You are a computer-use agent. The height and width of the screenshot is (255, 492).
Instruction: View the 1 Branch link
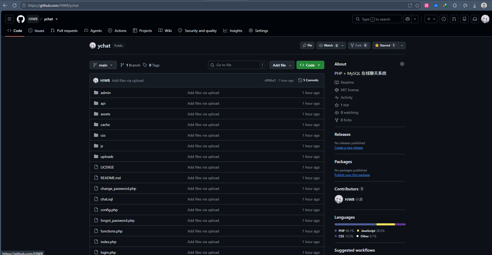[x=130, y=65]
